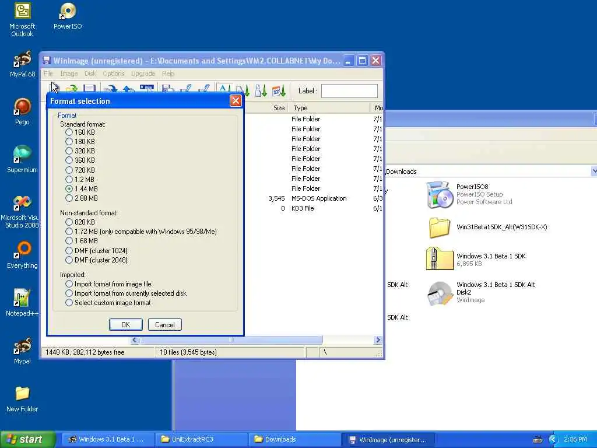
Task: Click scroll left arrow in WinImage list
Action: [x=135, y=340]
